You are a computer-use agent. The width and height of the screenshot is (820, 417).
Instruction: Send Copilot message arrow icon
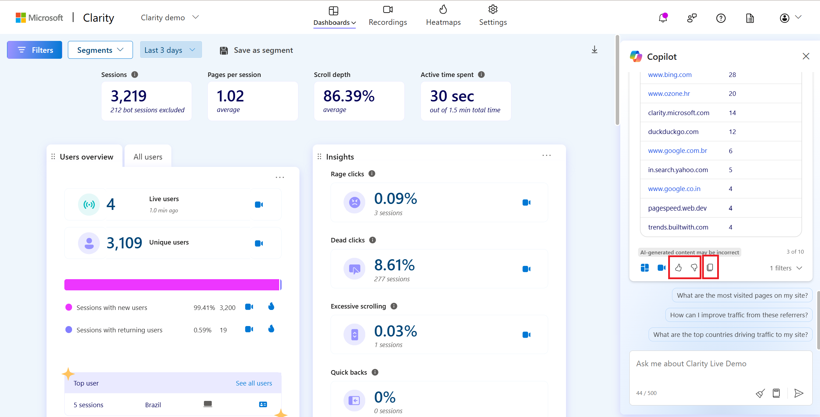coord(799,393)
